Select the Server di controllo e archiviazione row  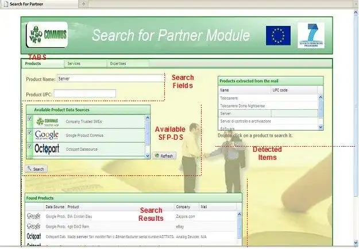tap(268, 121)
